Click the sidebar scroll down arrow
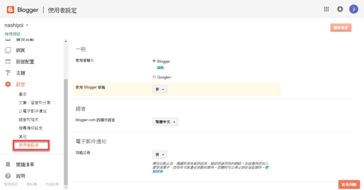The height and width of the screenshot is (190, 364). tap(66, 188)
